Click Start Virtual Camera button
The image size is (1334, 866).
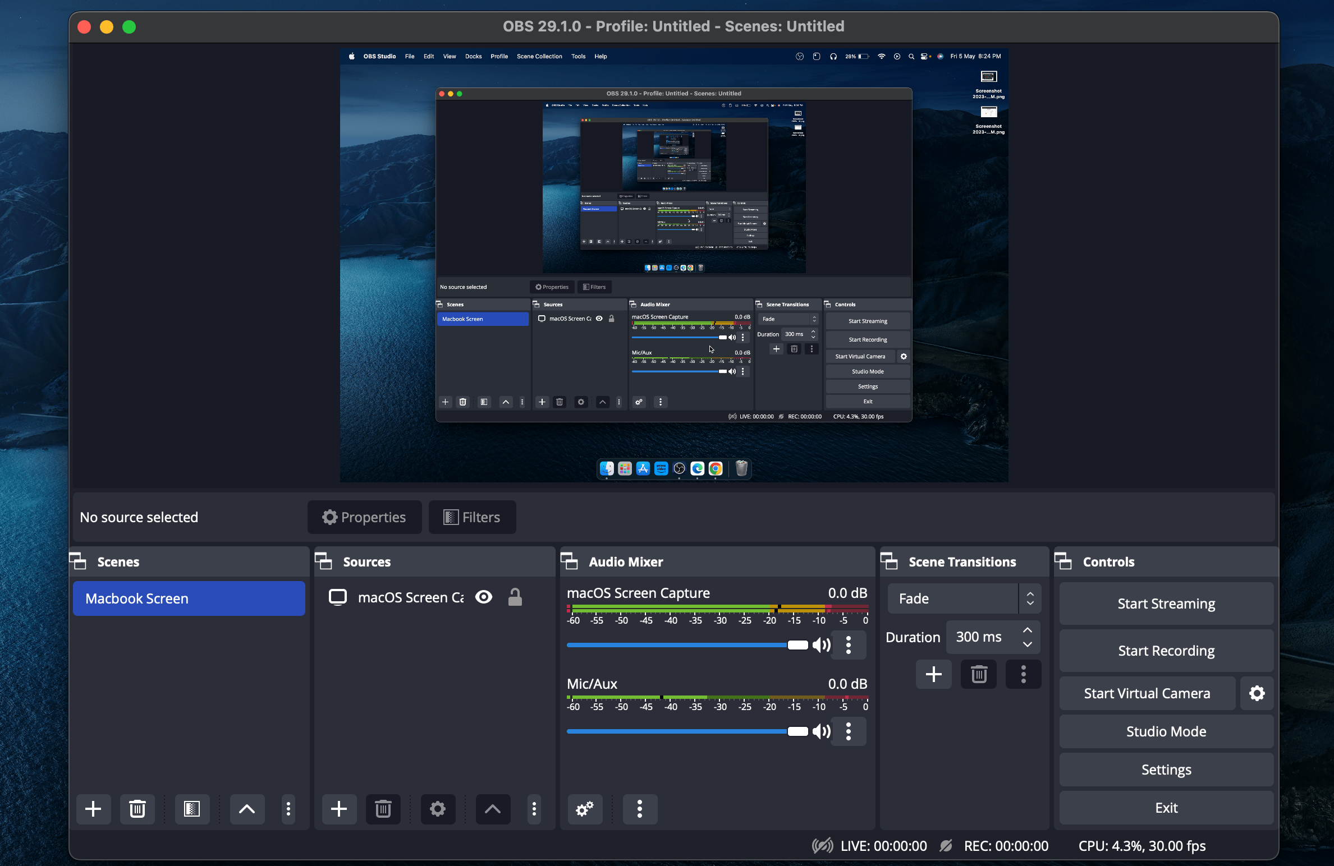1147,693
